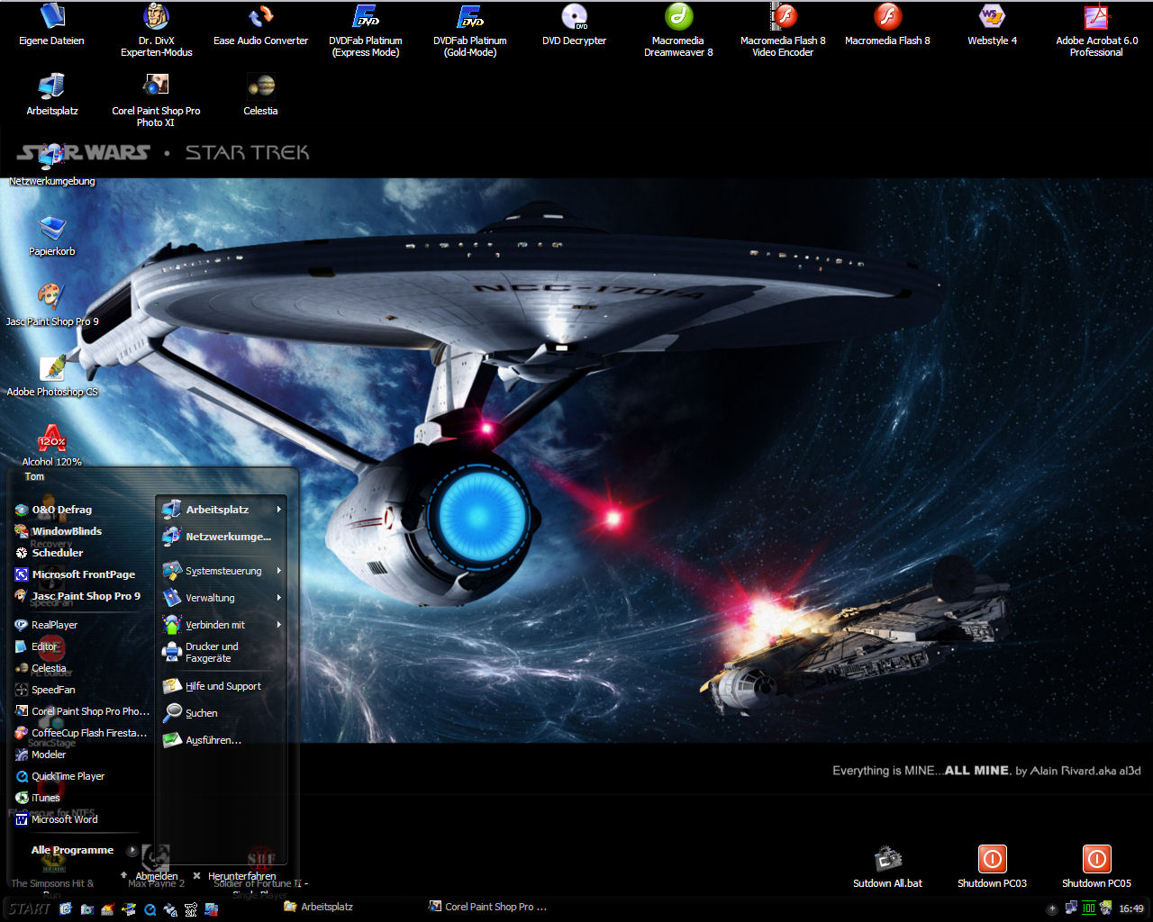Open the Celestia desktop icon
This screenshot has height=922, width=1153.
[260, 88]
